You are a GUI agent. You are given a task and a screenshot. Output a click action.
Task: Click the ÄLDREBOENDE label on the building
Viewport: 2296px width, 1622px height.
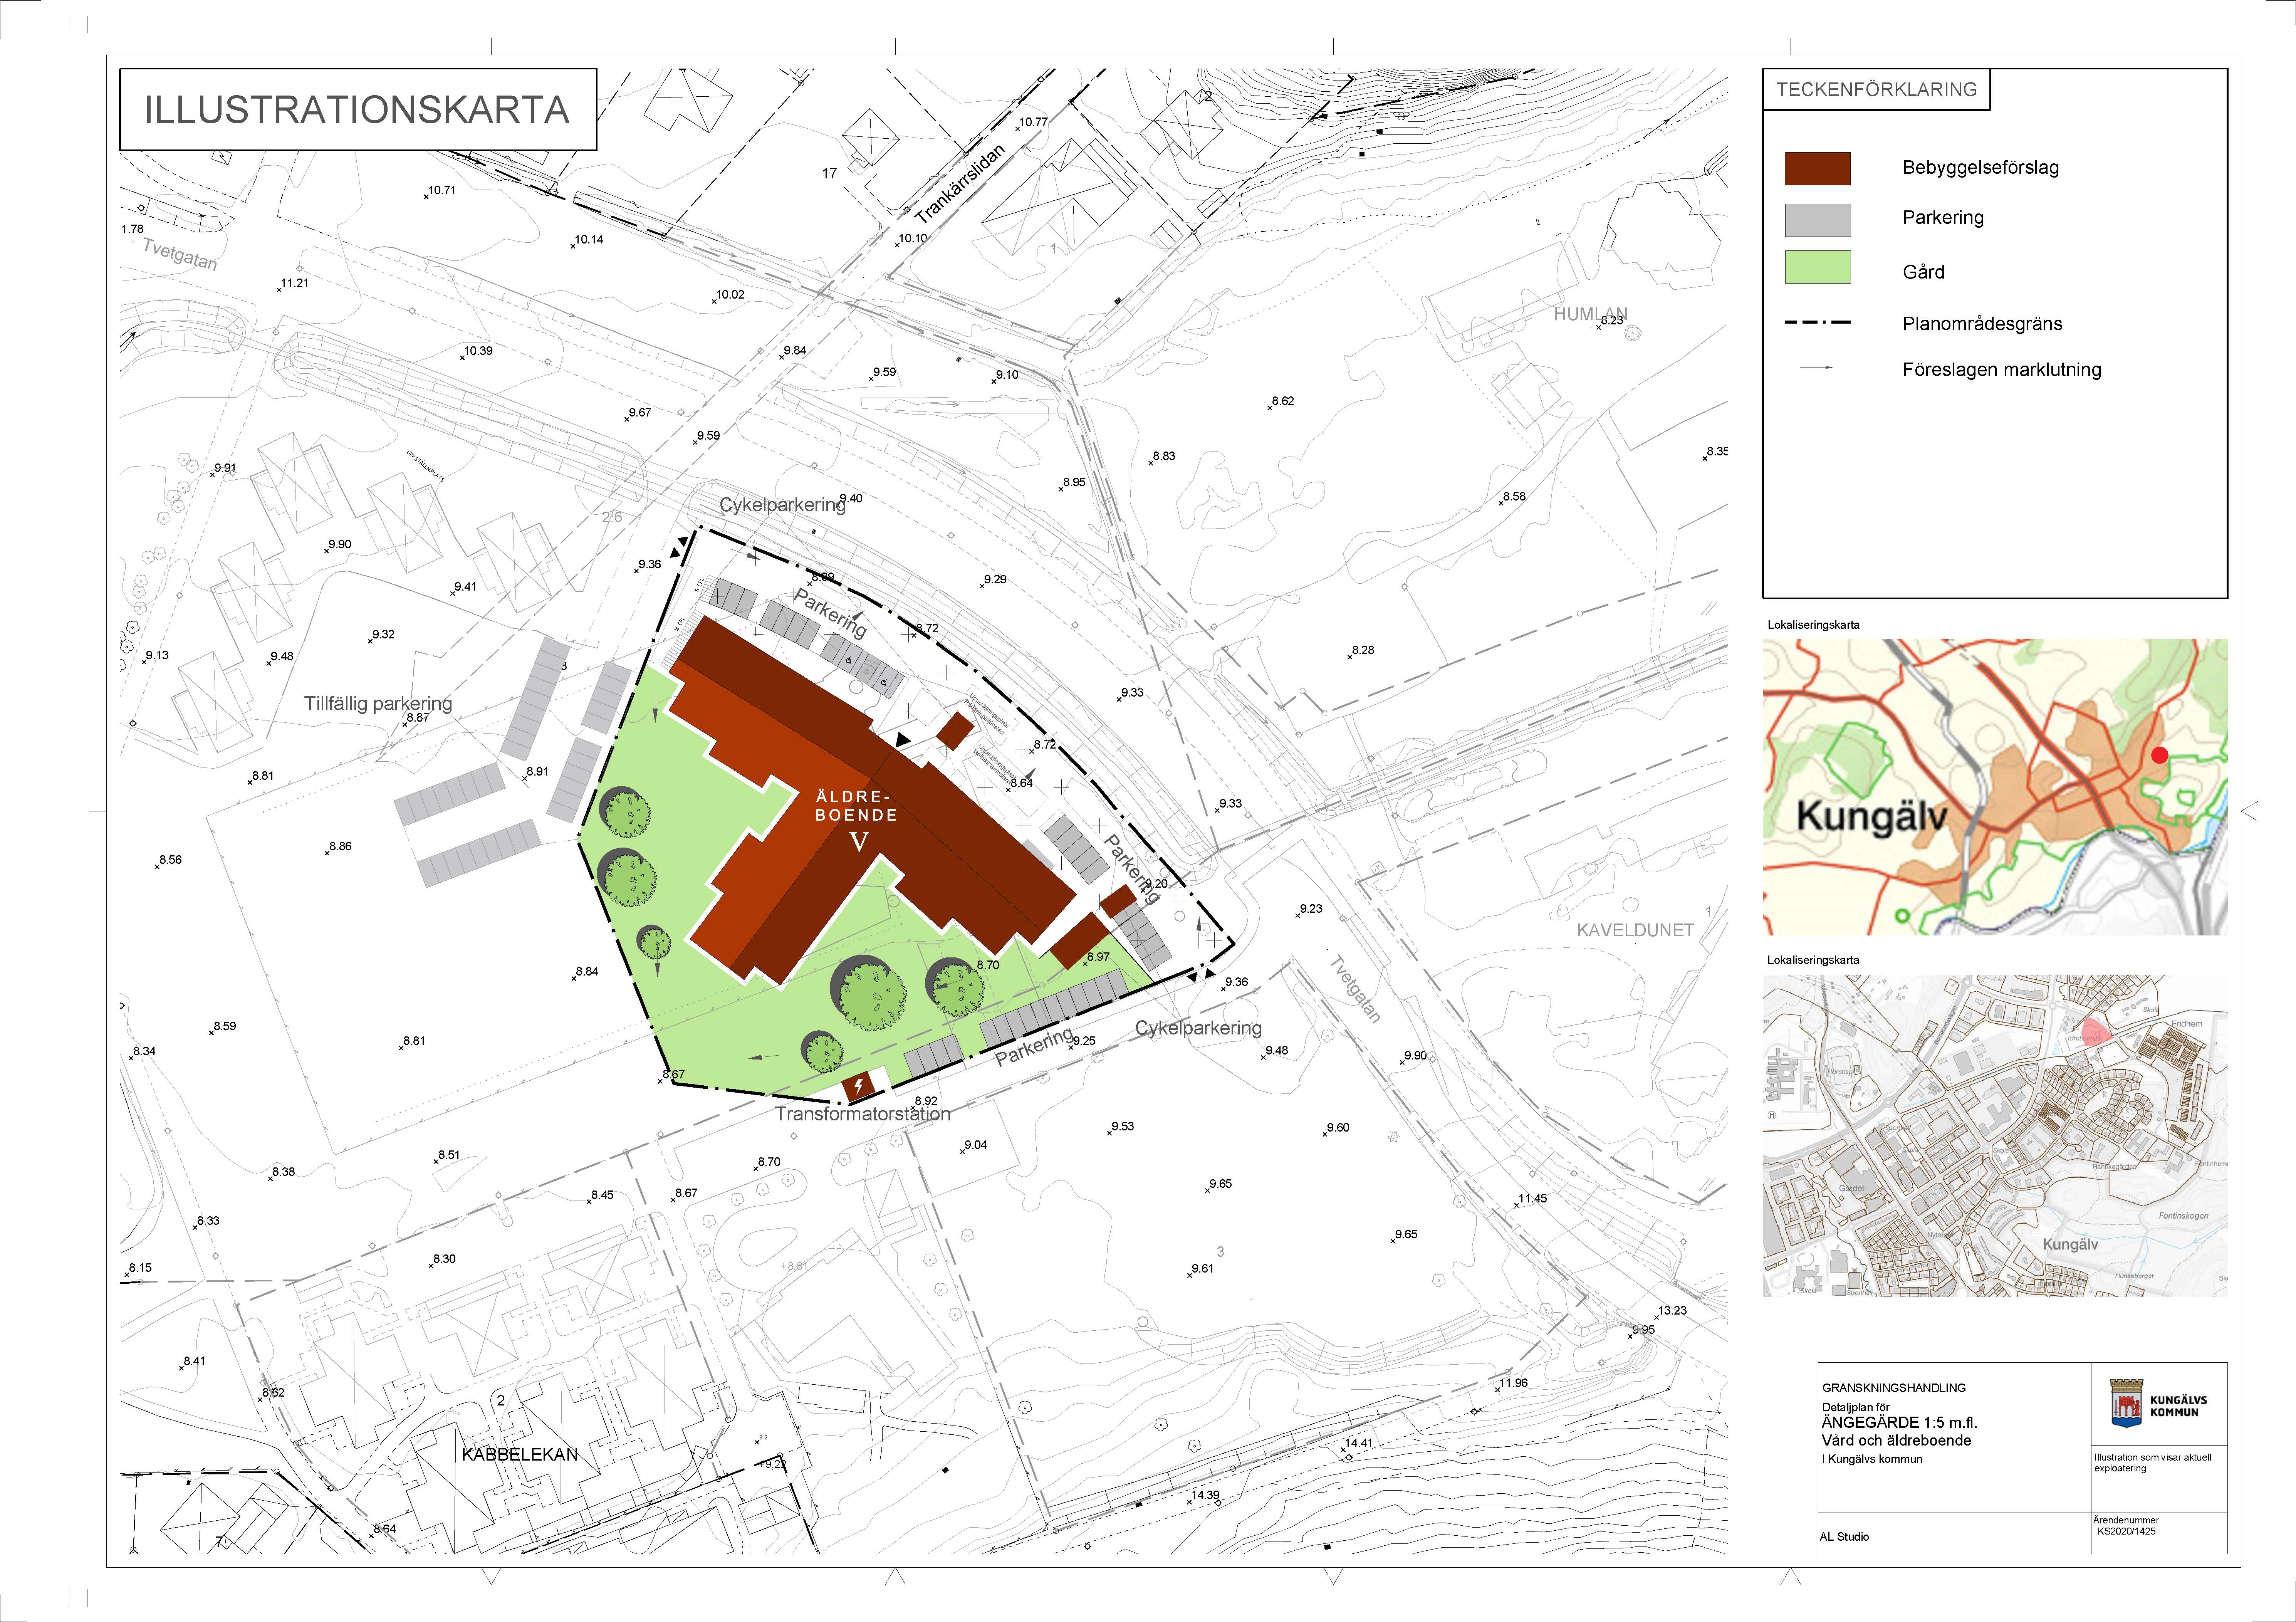click(x=856, y=806)
